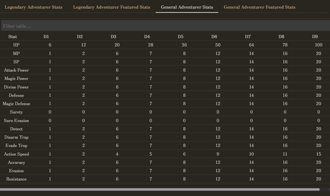Select the HP row label

pos(16,45)
